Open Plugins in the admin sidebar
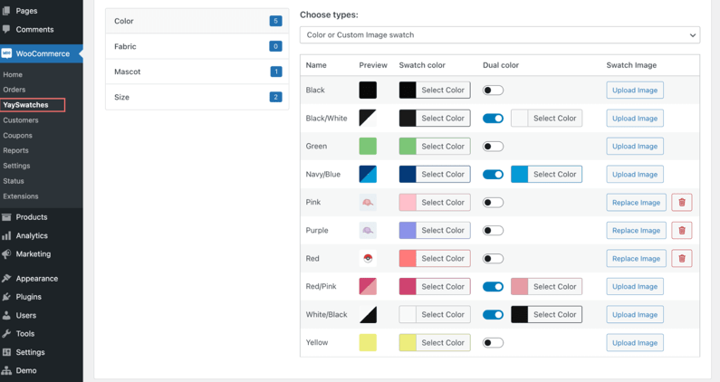This screenshot has width=720, height=382. point(28,297)
